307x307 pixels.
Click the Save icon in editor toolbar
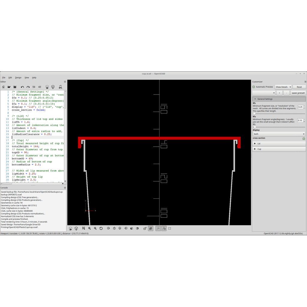(x=15, y=87)
